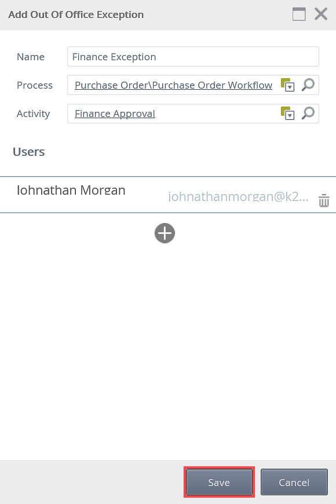Add a user with the plus icon
Viewport: 336px width, 504px height.
tap(165, 233)
